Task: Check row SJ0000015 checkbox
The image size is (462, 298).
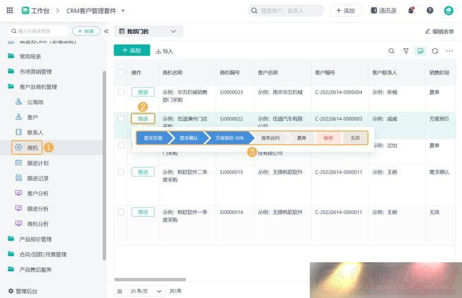Action: click(121, 172)
